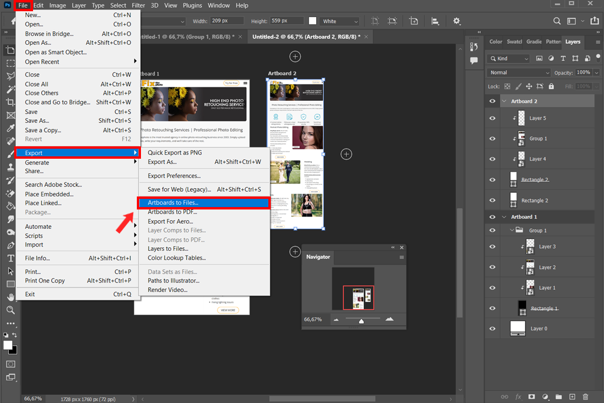Image resolution: width=604 pixels, height=403 pixels.
Task: Delete layer using the trash icon
Action: click(x=586, y=397)
